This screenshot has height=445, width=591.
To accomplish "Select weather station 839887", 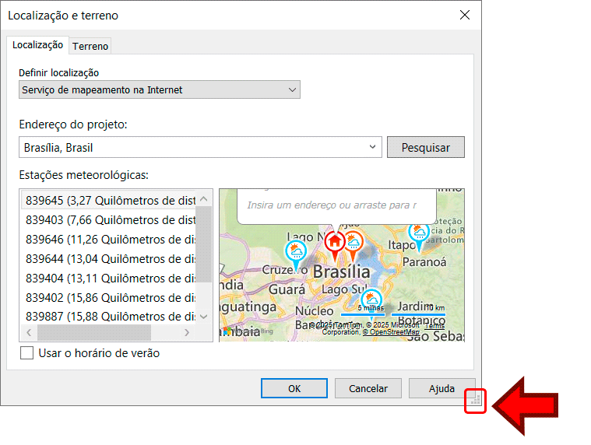I will coord(108,316).
